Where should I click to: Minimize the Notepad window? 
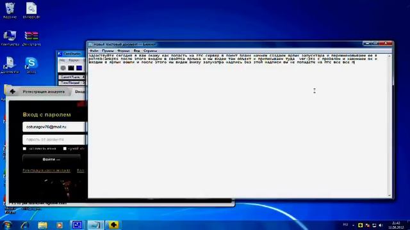[x=367, y=43]
